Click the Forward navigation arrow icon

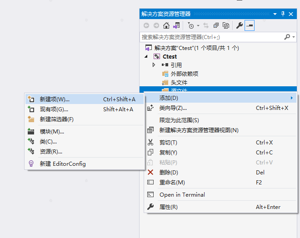click(156, 25)
